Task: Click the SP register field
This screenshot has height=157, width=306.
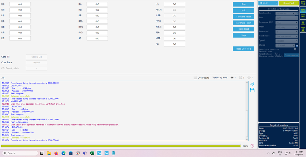Action: coord(97,39)
